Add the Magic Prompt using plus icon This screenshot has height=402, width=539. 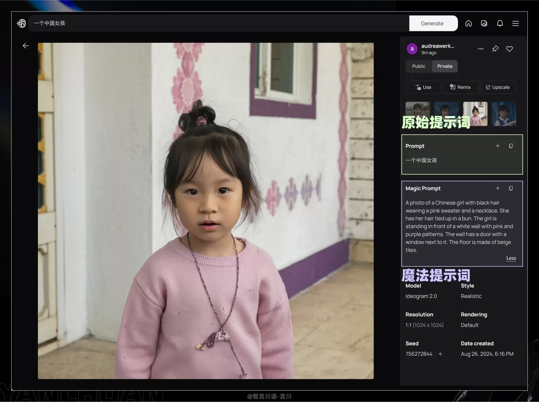498,188
